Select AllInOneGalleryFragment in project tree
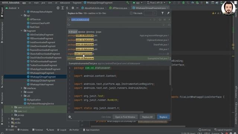This screenshot has height=134, width=238. (42, 35)
